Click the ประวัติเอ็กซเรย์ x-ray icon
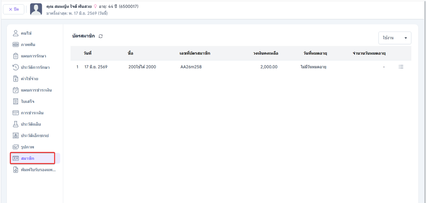The width and height of the screenshot is (426, 203). pyautogui.click(x=15, y=135)
